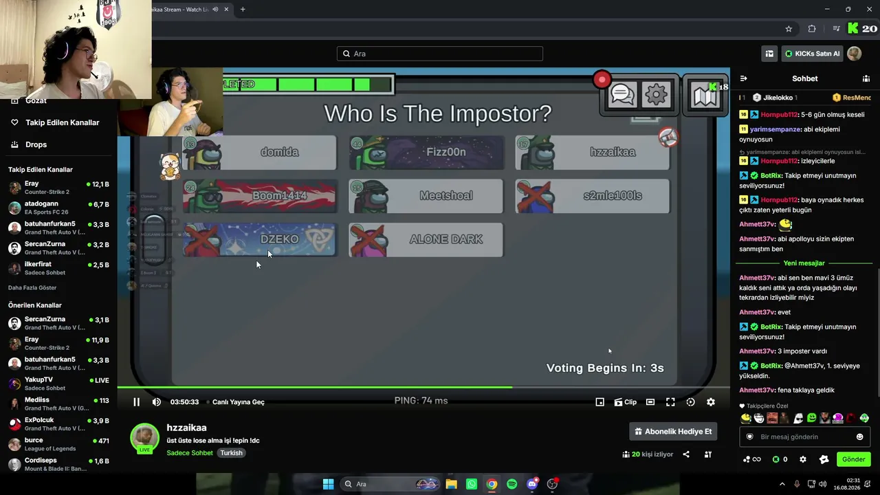
Task: Open the browser media control icon
Action: point(836,29)
